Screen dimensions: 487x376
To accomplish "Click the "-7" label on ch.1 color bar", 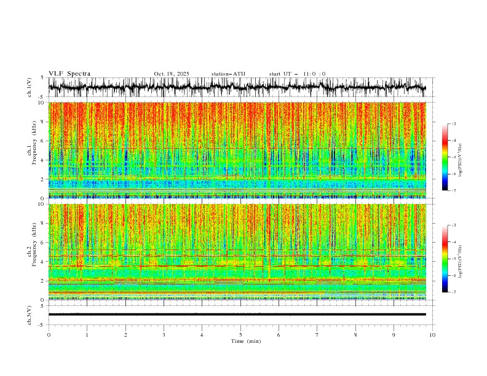I will (453, 190).
